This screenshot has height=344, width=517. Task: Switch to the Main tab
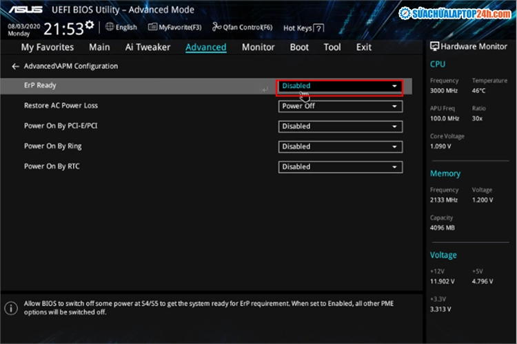[99, 47]
